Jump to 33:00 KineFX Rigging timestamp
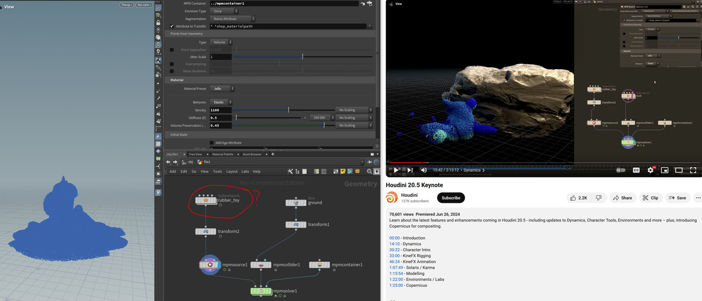 click(395, 255)
